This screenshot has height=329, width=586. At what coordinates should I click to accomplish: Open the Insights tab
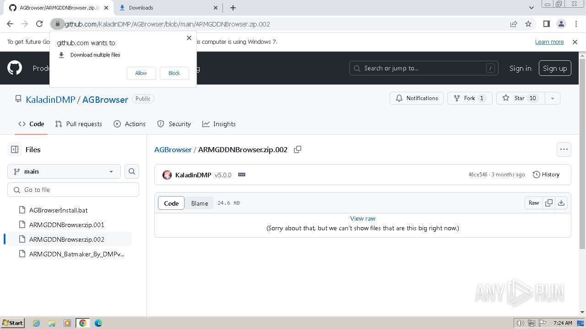pos(219,124)
